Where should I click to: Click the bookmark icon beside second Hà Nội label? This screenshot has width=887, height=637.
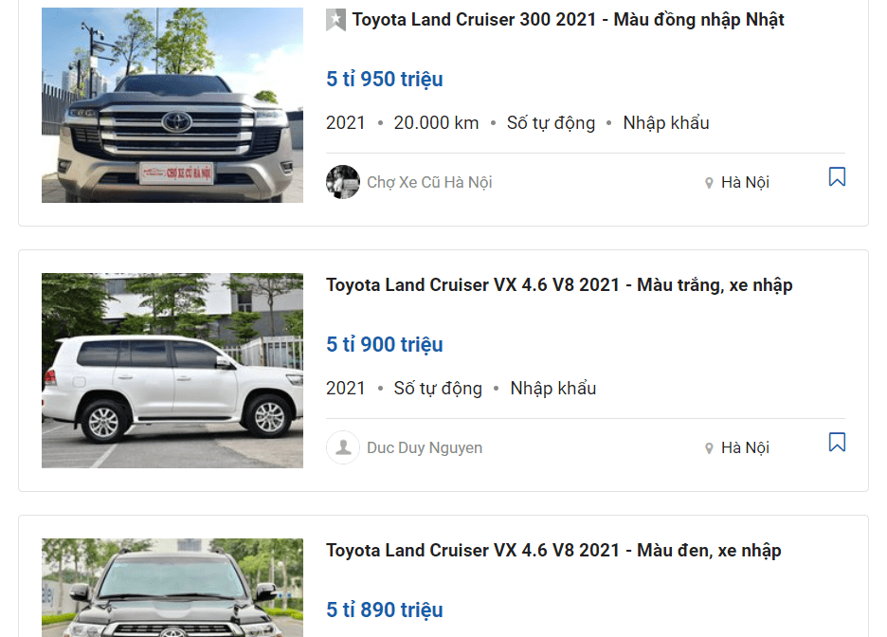pyautogui.click(x=835, y=441)
